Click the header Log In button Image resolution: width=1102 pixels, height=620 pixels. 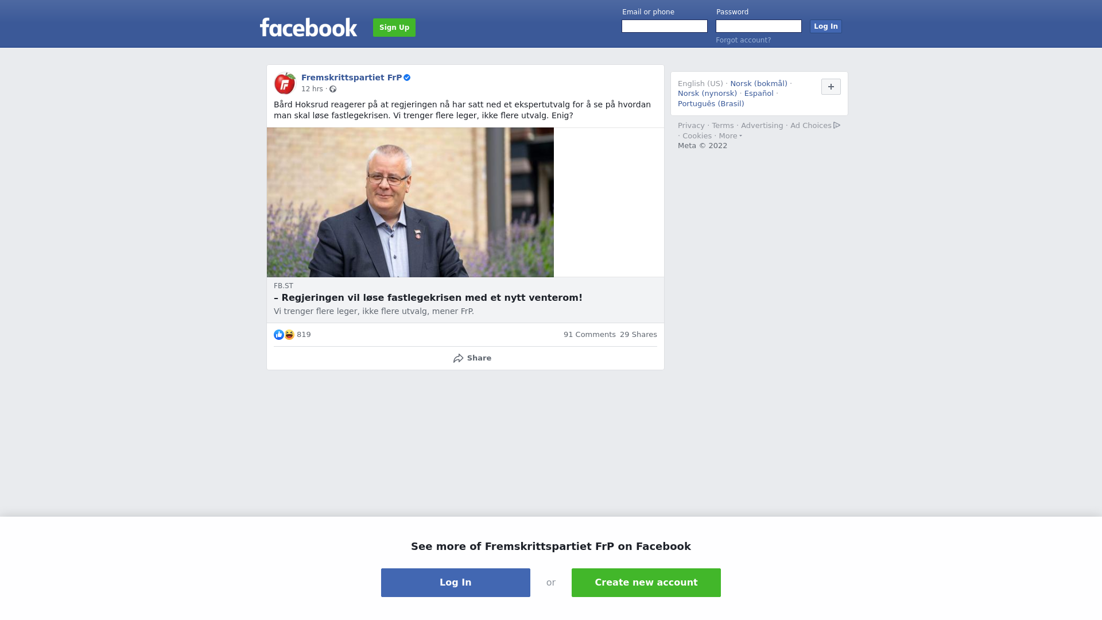[x=826, y=26]
